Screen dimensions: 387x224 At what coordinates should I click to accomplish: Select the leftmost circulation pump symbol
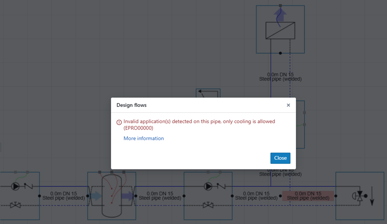(x=16, y=187)
